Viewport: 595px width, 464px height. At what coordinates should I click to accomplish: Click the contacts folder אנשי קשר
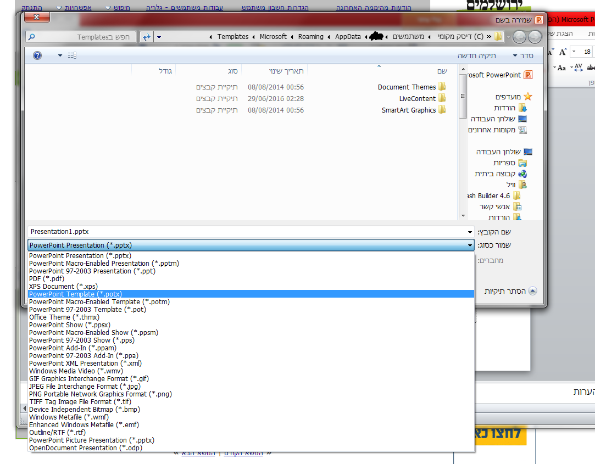click(x=500, y=207)
